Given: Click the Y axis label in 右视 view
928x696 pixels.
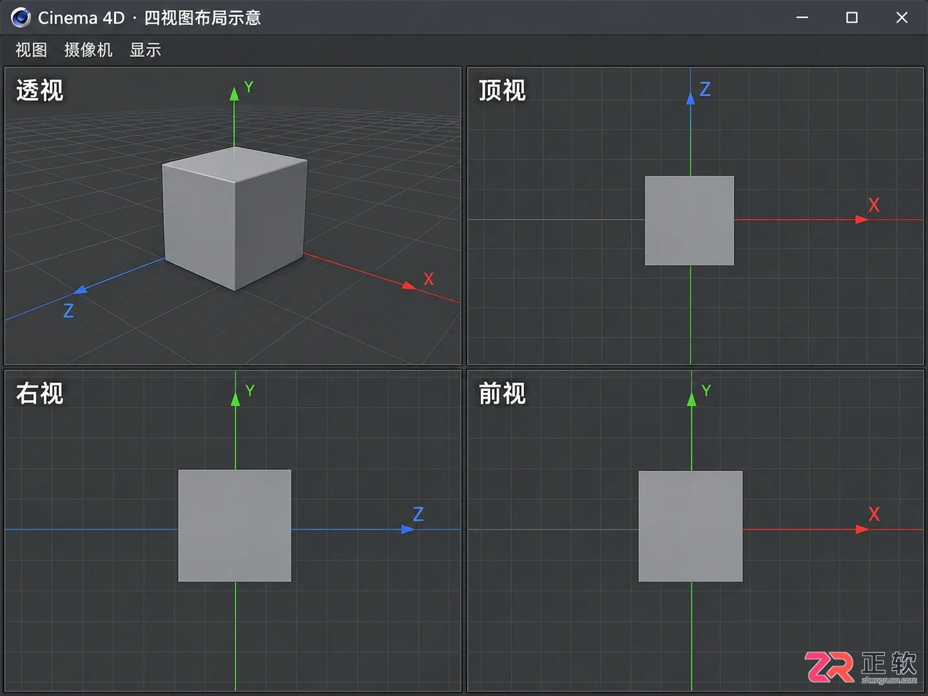Looking at the screenshot, I should [250, 391].
